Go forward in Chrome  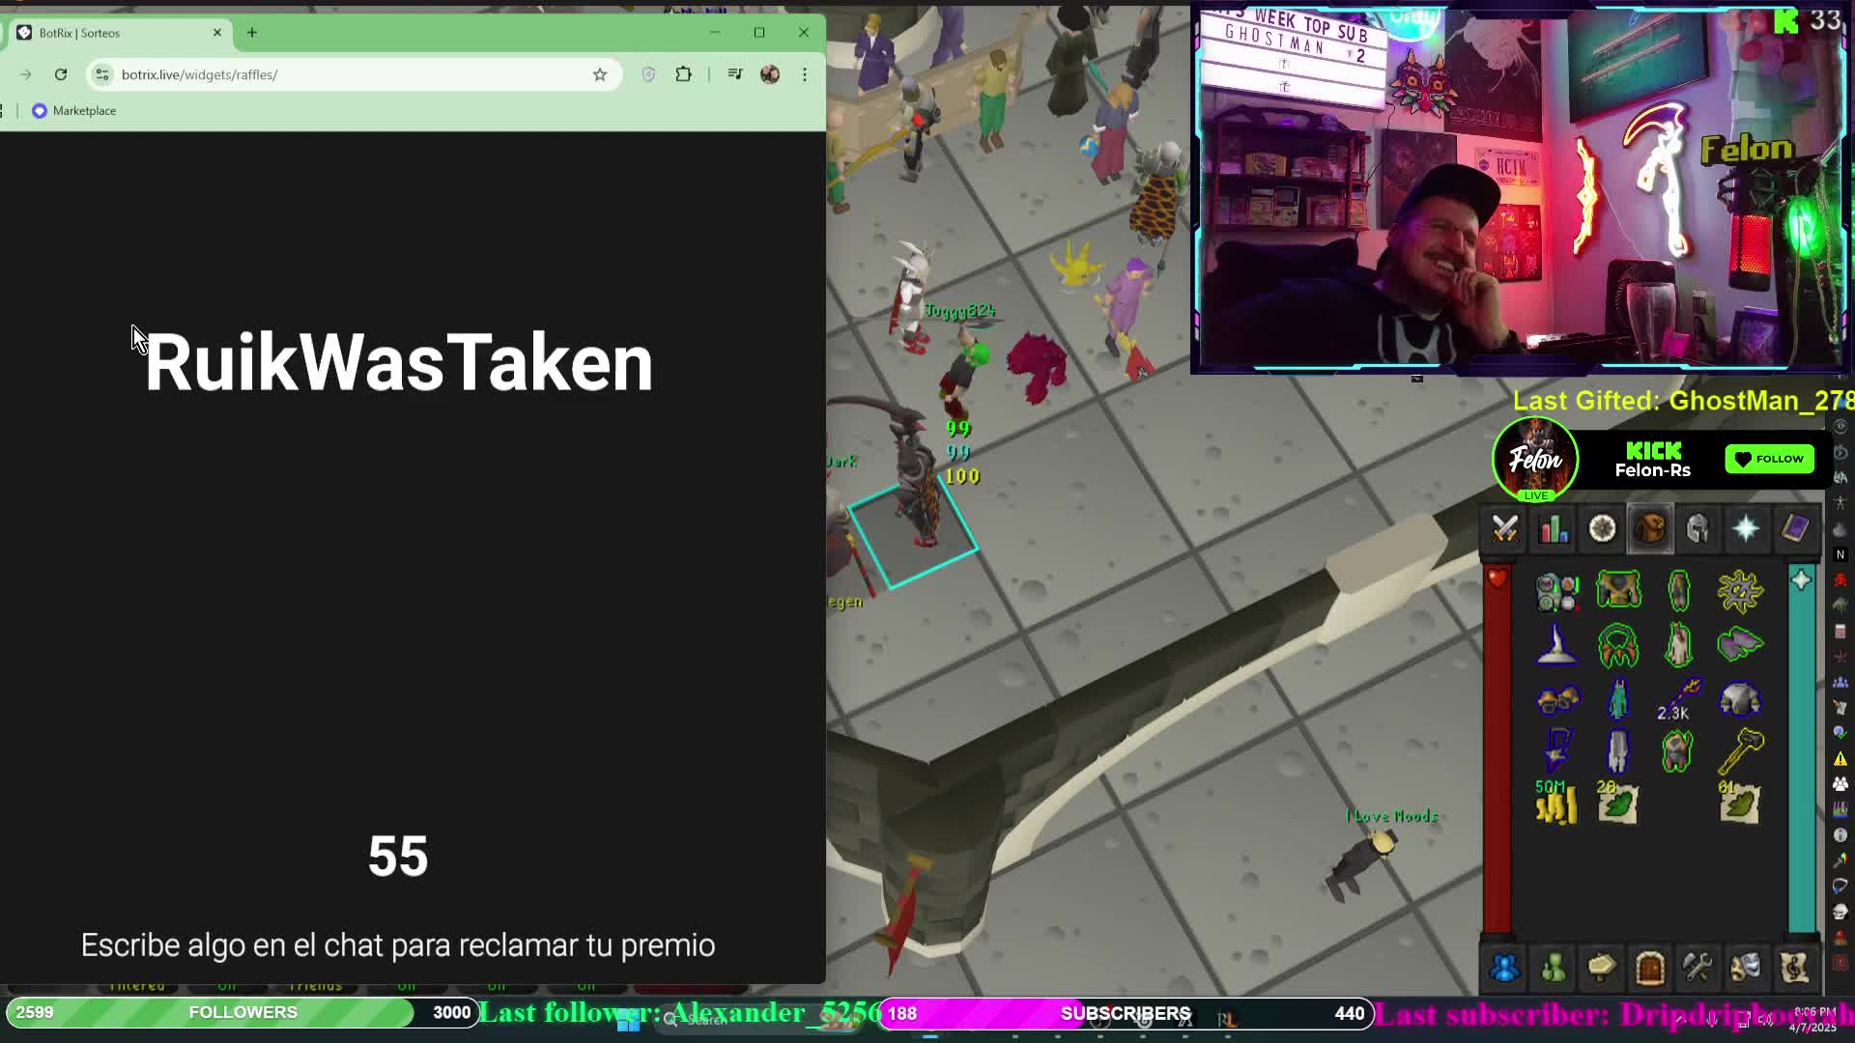25,74
